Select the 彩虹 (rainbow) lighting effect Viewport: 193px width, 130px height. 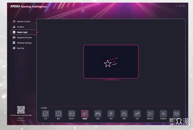click(98, 114)
